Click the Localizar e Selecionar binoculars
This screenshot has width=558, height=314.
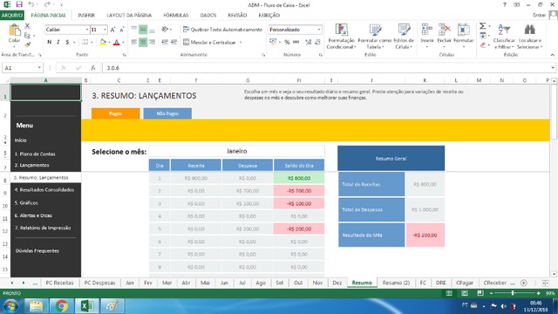click(x=529, y=30)
